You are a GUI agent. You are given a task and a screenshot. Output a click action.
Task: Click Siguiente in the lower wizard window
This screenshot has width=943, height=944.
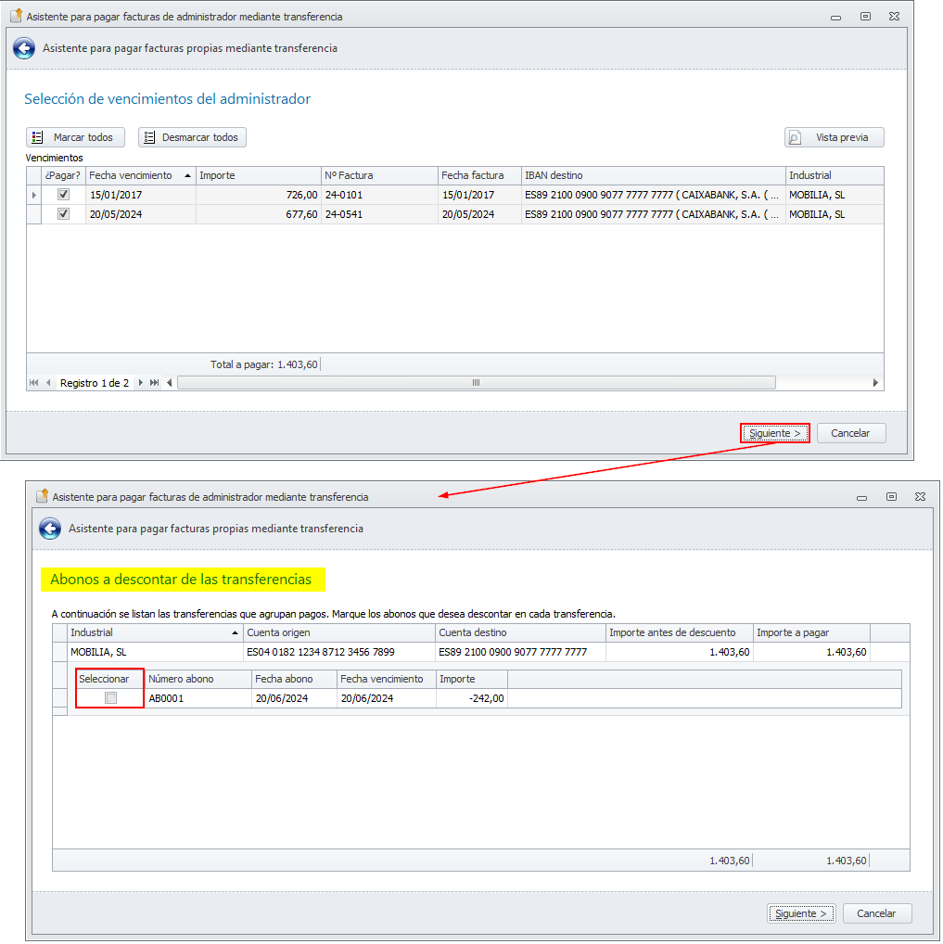[x=801, y=913]
